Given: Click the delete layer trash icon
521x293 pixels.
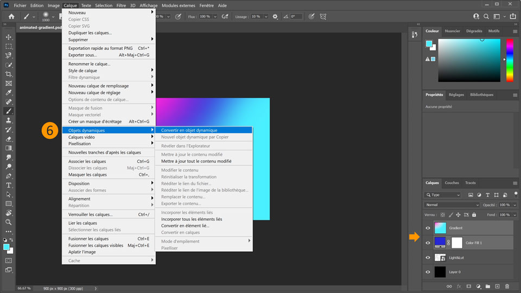Looking at the screenshot, I should pyautogui.click(x=507, y=286).
